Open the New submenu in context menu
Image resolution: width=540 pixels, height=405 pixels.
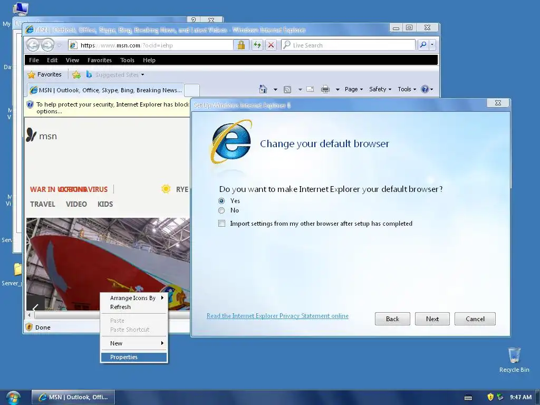[134, 343]
